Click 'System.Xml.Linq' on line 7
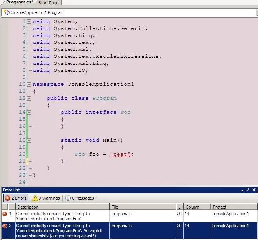The image size is (258, 240). (x=80, y=63)
